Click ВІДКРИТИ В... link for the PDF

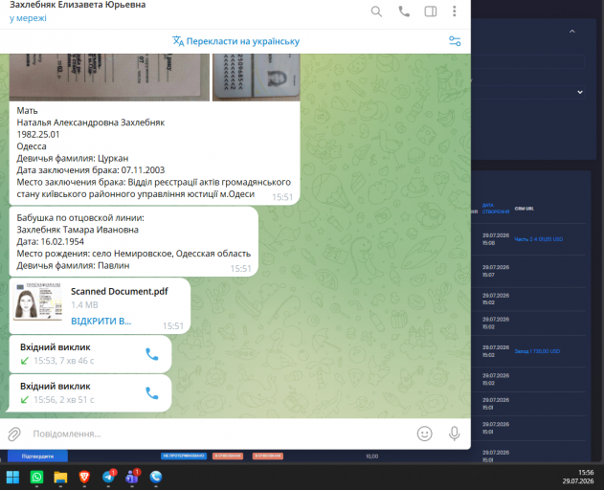tap(101, 322)
